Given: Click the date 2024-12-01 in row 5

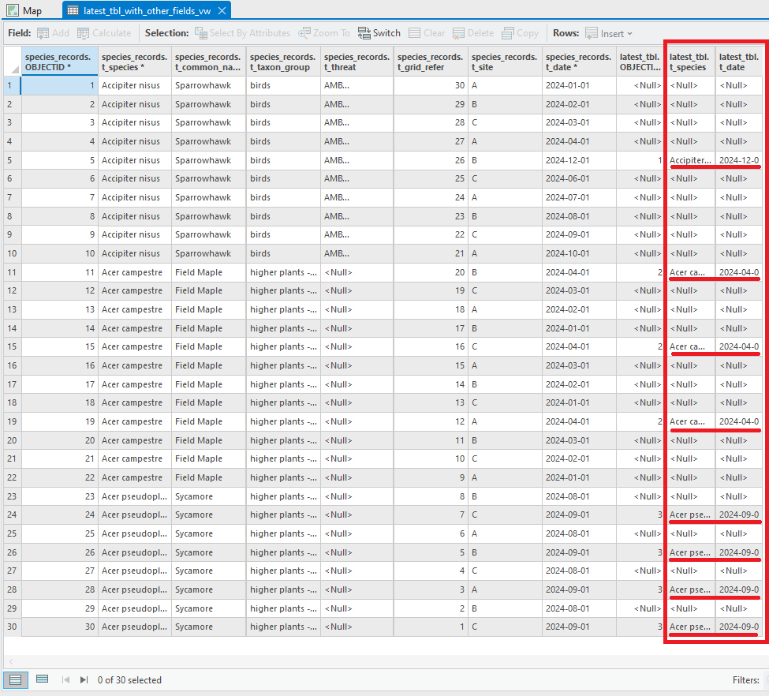Looking at the screenshot, I should [x=579, y=160].
